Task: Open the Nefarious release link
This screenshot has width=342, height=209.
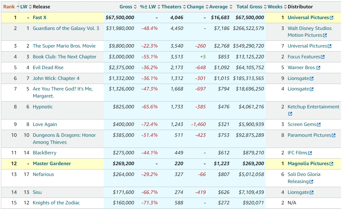Action: [x=43, y=174]
